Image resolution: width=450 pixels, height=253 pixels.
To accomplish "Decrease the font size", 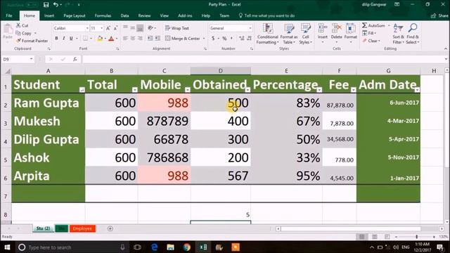I will [x=115, y=28].
